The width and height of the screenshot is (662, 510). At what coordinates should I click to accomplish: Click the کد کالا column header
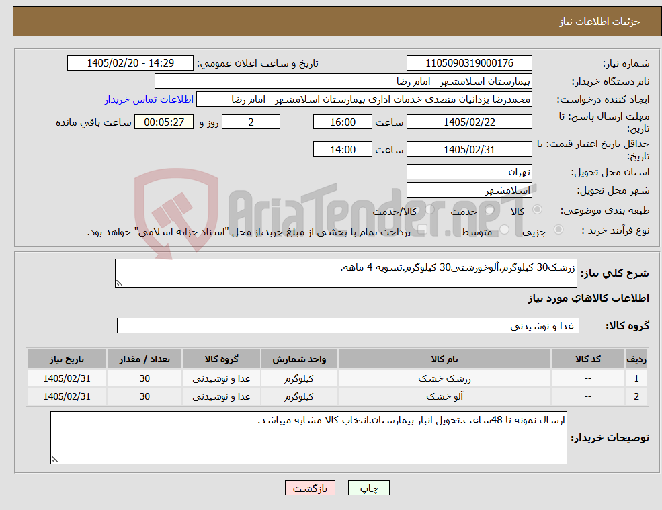[x=587, y=359]
